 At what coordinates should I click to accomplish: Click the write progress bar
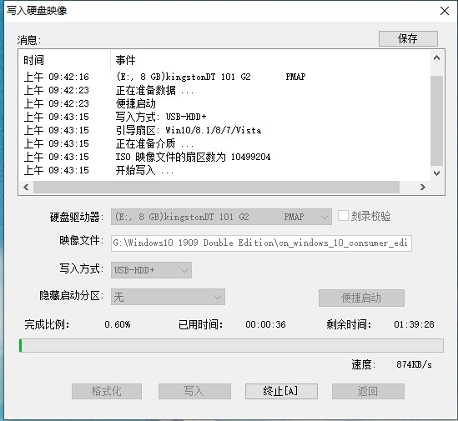(x=231, y=345)
